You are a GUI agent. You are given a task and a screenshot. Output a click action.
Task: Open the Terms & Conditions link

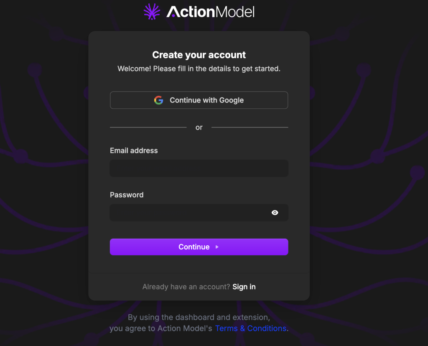251,328
